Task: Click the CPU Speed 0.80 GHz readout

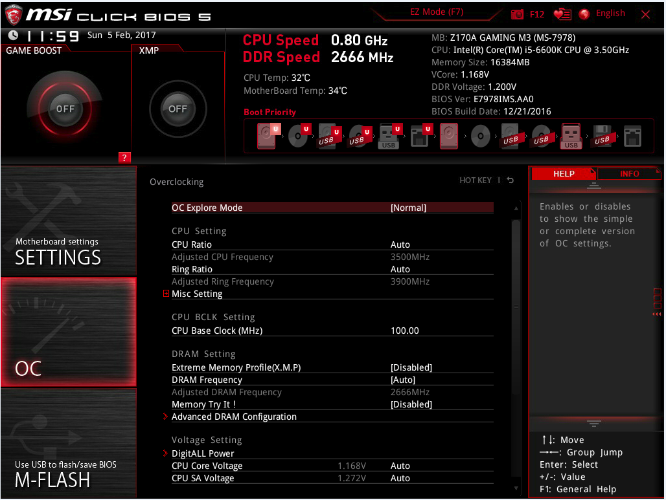Action: click(315, 40)
